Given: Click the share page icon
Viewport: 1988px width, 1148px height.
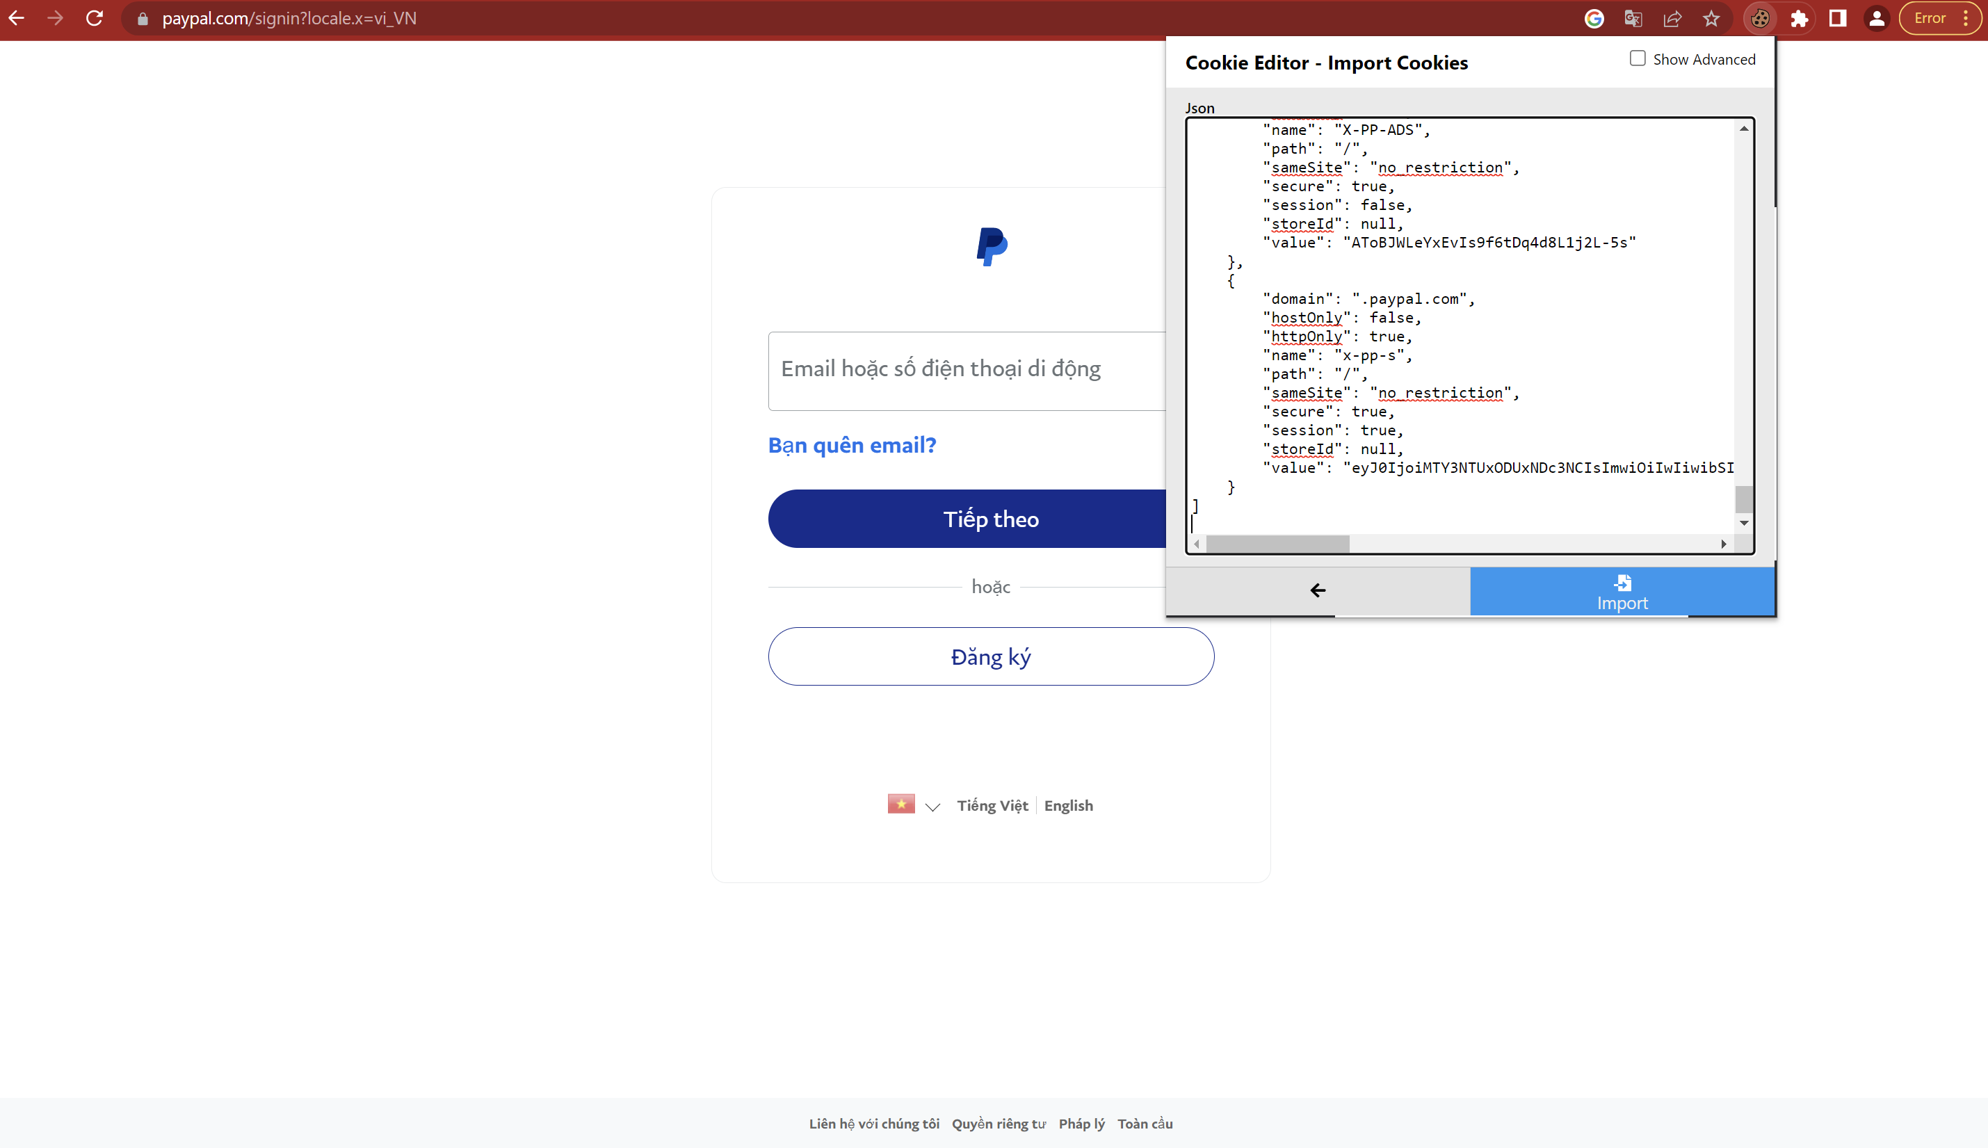Looking at the screenshot, I should point(1672,18).
